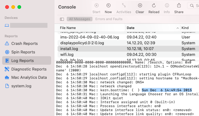
Task: Click the date 09.04.22, 00:30
Action: click(x=141, y=55)
